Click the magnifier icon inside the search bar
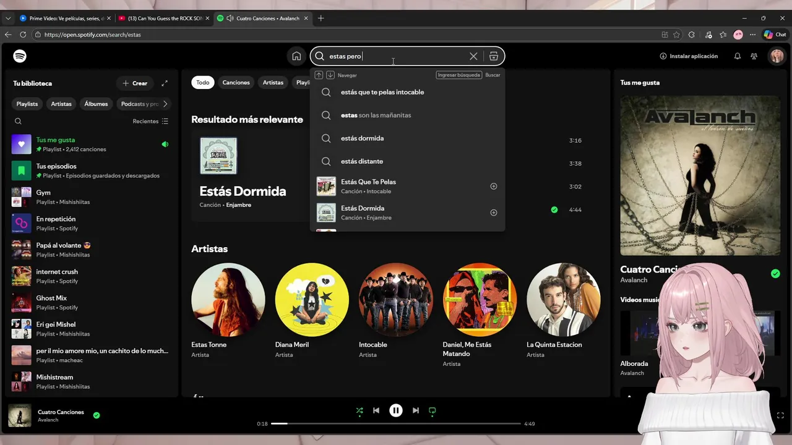 tap(319, 56)
